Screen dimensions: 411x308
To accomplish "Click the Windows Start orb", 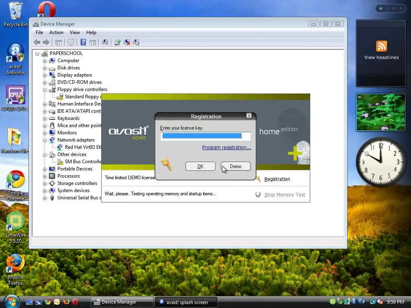I will 12,302.
